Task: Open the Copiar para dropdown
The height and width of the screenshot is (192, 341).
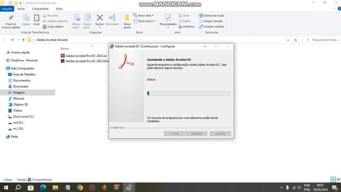Action: coord(87,21)
